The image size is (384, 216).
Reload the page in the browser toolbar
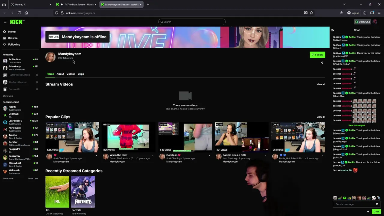pos(19,13)
